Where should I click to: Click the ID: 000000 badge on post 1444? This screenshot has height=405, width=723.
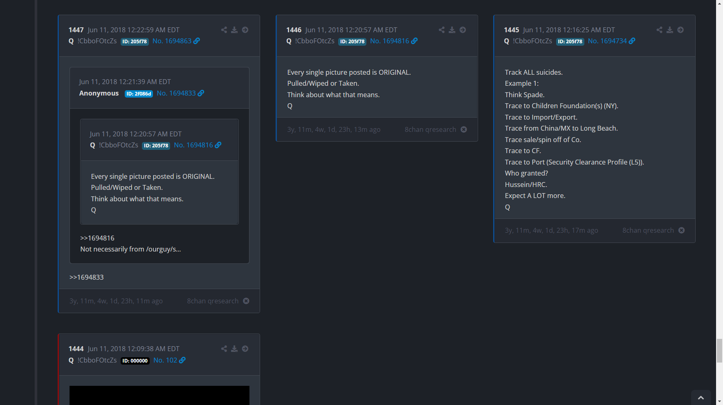pos(135,360)
